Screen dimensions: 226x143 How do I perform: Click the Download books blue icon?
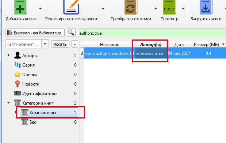[x=206, y=7]
